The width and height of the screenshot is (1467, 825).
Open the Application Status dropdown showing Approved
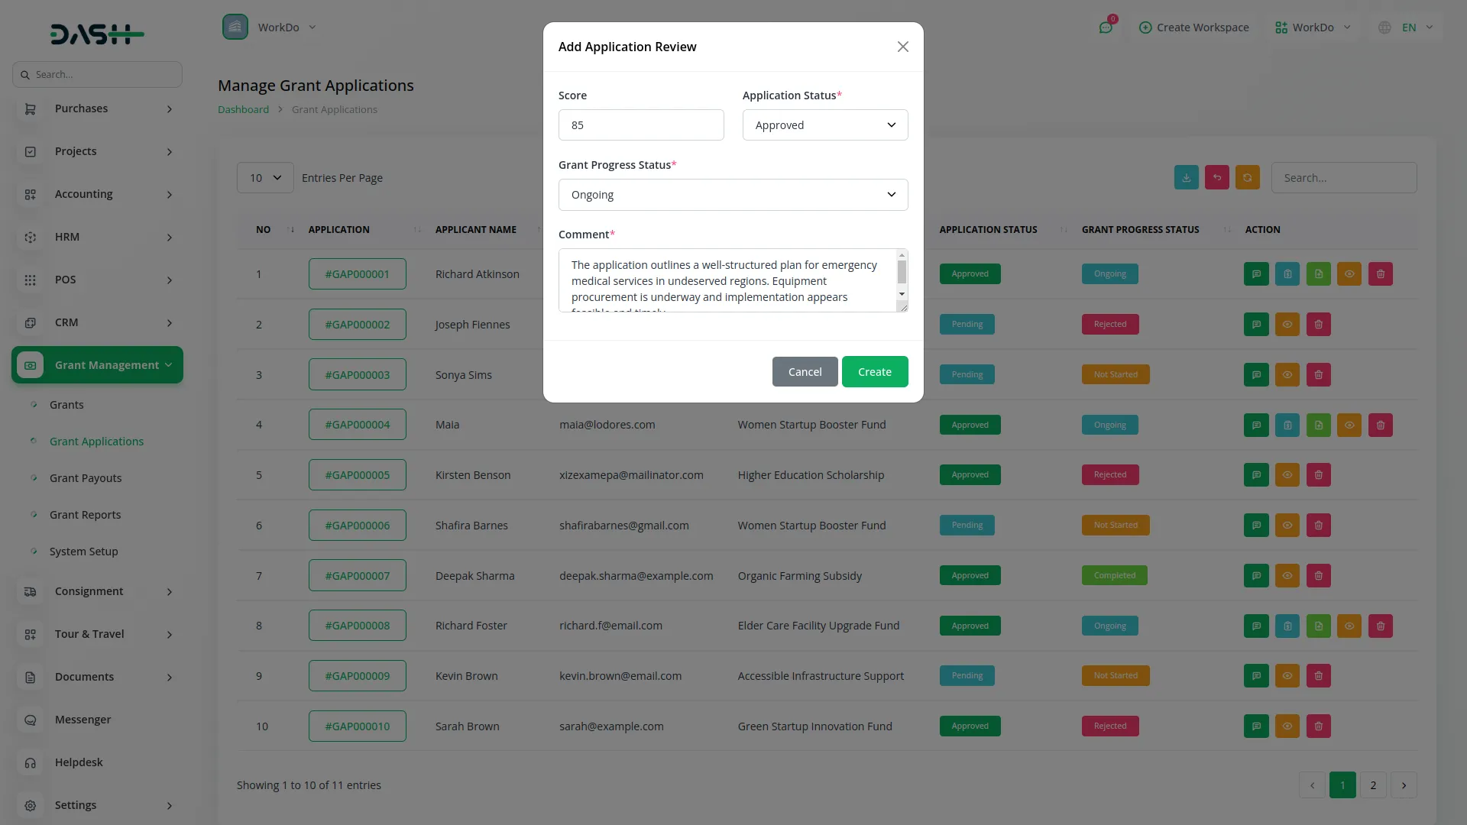pyautogui.click(x=824, y=125)
